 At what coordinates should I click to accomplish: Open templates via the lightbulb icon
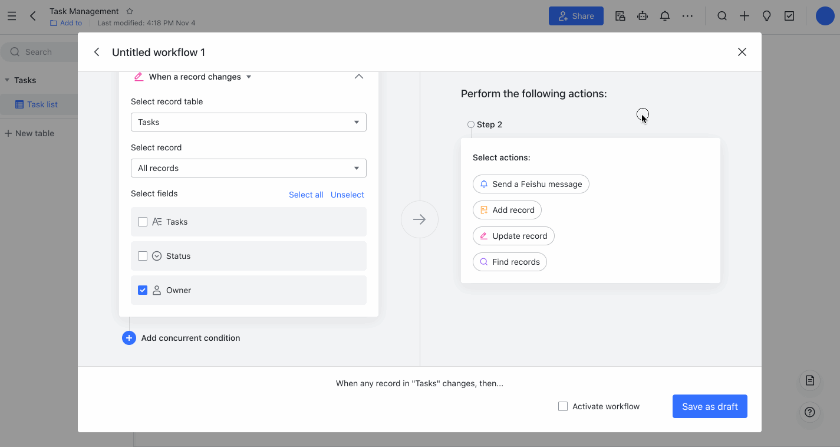pos(766,16)
